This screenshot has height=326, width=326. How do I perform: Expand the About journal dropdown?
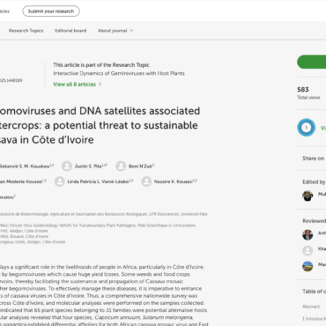(x=115, y=31)
